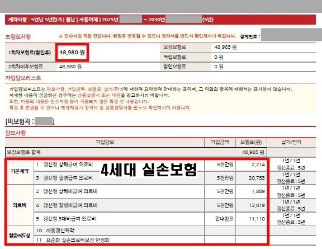Screen dimensions: 322x249
Task: Click the line starting '가입담보리스트는 담보사항'
Action: coord(150,89)
